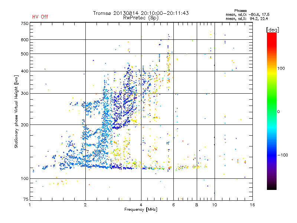This screenshot has width=297, height=223.
Task: Click the black bottom of the colorbar
Action: (x=272, y=187)
